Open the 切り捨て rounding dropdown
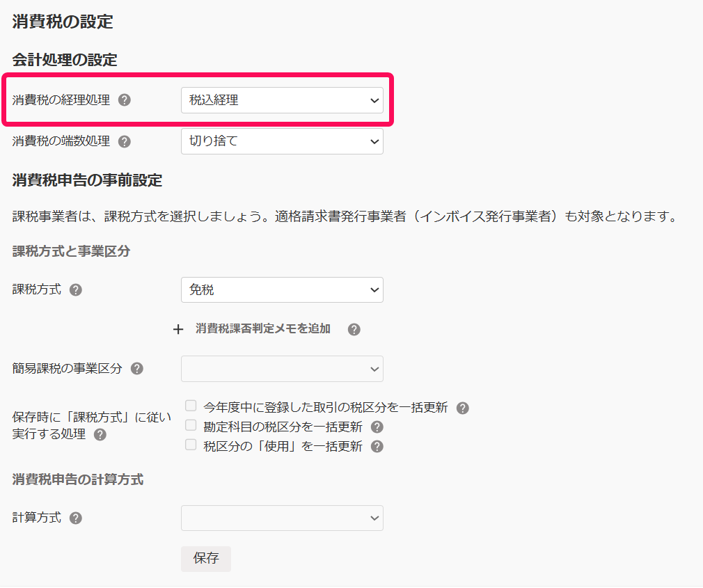The image size is (703, 588). [282, 141]
